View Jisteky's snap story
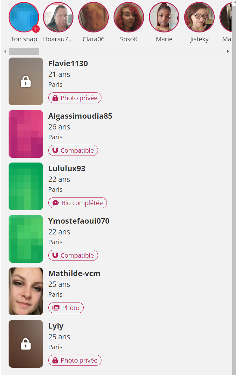This screenshot has height=375, width=236. (x=199, y=17)
